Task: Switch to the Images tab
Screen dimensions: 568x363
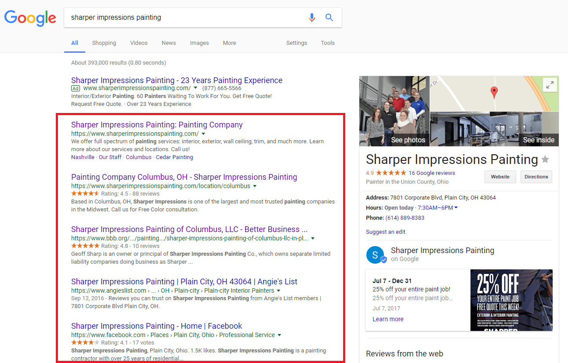Action: 199,43
